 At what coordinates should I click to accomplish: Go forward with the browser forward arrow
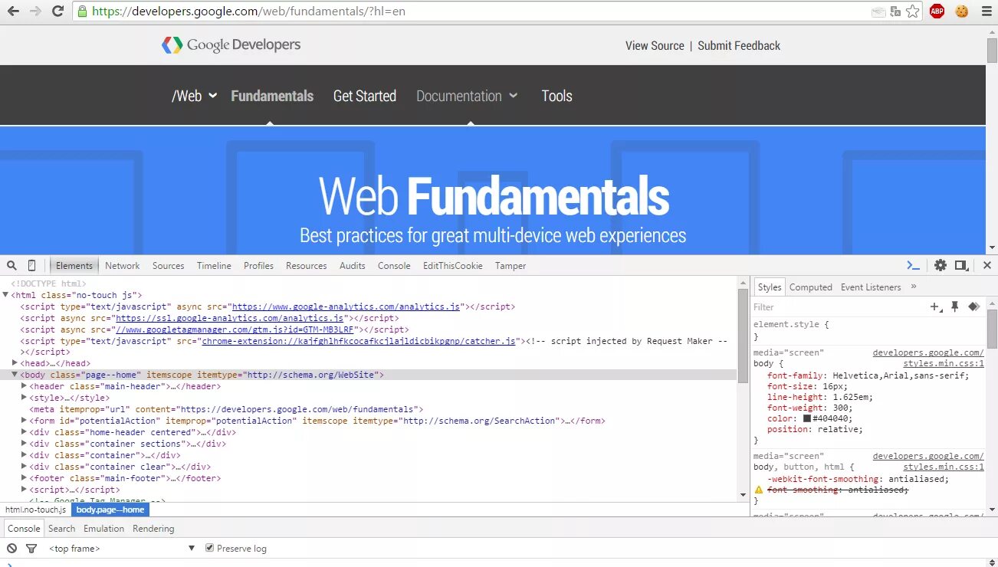[x=35, y=11]
